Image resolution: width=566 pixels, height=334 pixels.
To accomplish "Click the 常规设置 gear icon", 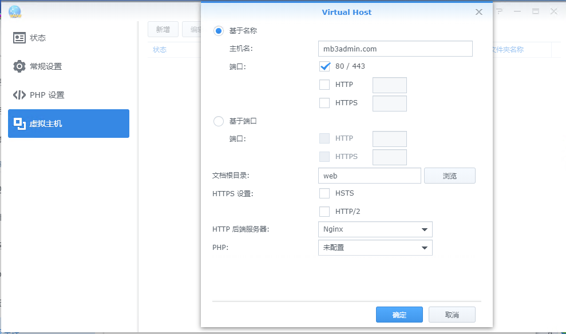I will pyautogui.click(x=19, y=66).
